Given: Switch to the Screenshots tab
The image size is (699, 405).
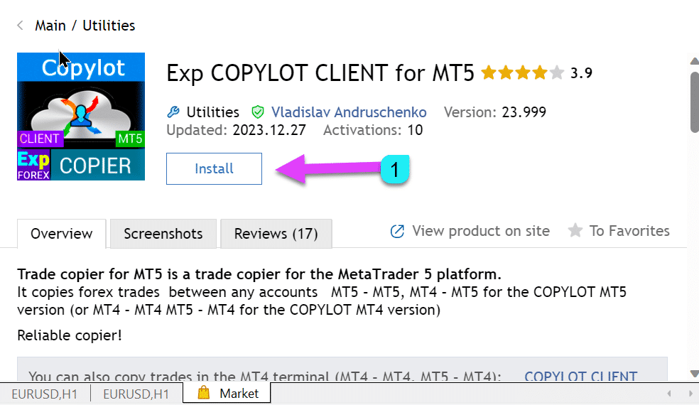Looking at the screenshot, I should point(163,234).
